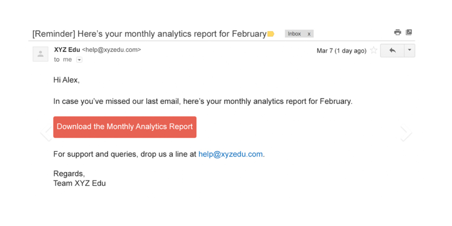Toggle the yellow importance marker
This screenshot has height=226, width=452.
[271, 34]
